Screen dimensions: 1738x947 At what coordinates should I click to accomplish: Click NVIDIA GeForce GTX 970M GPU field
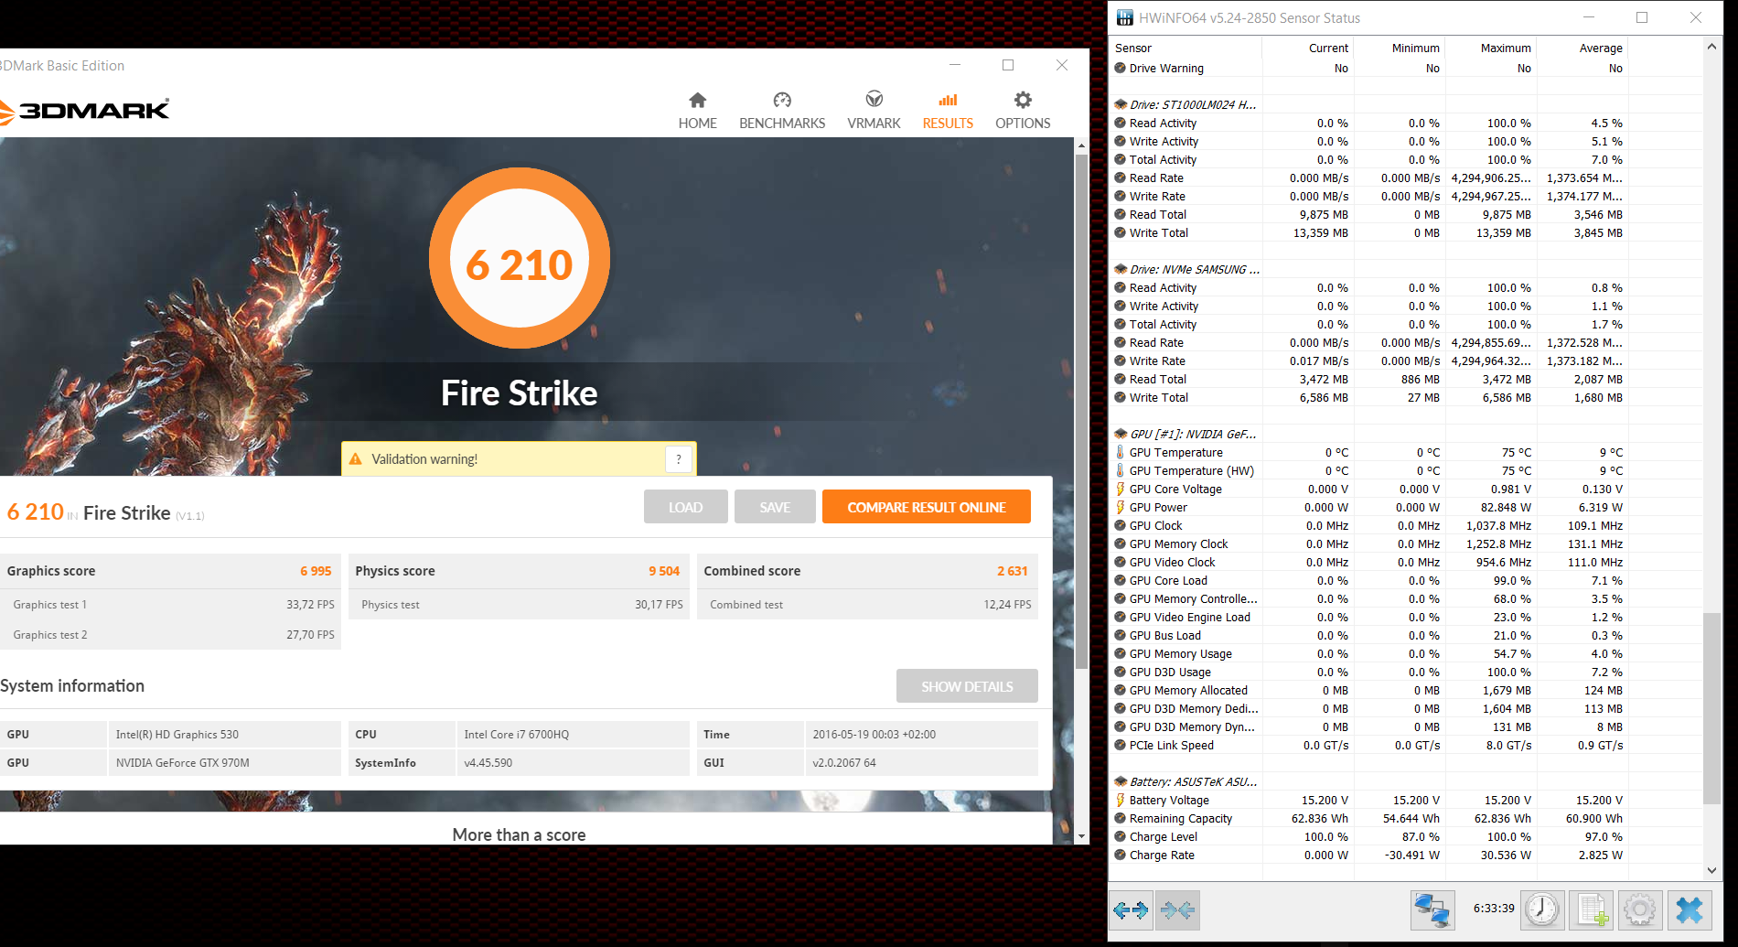(x=224, y=762)
